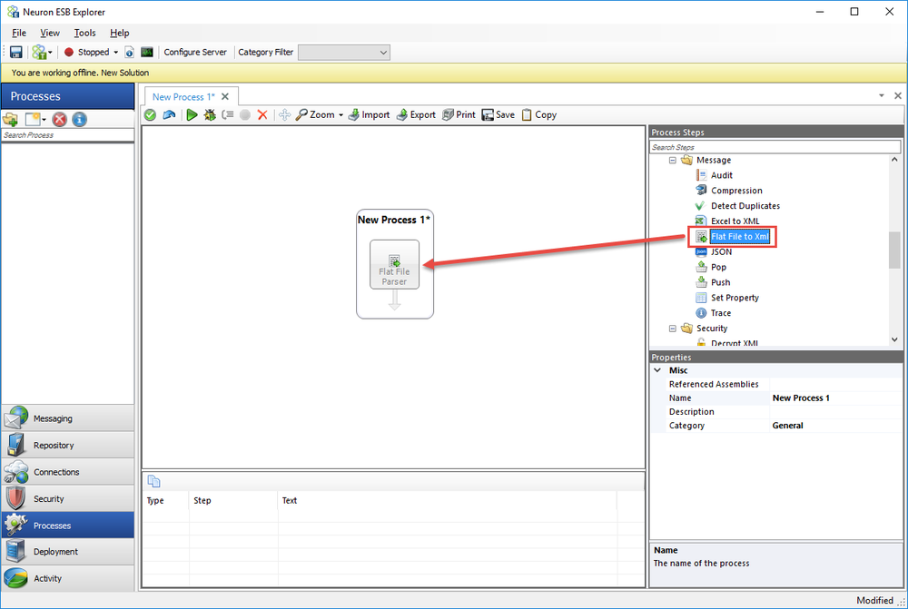Close the New Process 1 tab
The height and width of the screenshot is (609, 908).
click(225, 97)
